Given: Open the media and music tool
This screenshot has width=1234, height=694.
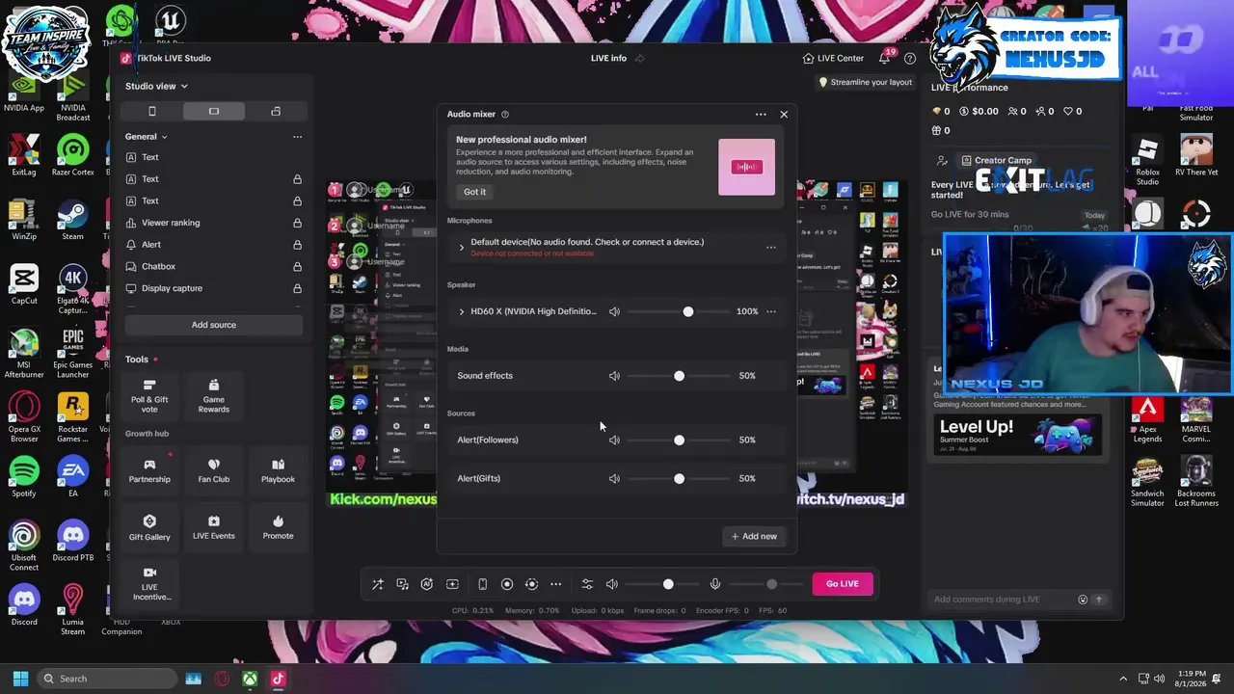Looking at the screenshot, I should tap(403, 584).
